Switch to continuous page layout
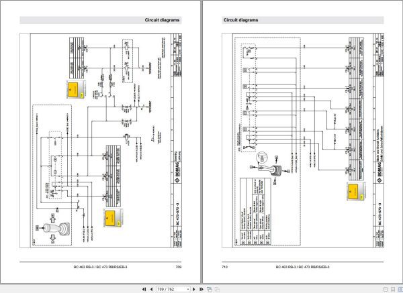The image size is (403, 293). [393, 290]
